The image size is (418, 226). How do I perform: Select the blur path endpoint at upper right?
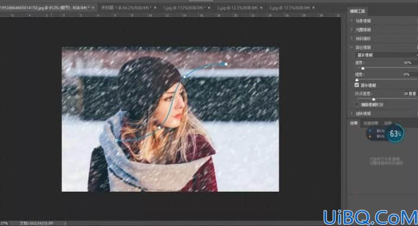tap(226, 64)
